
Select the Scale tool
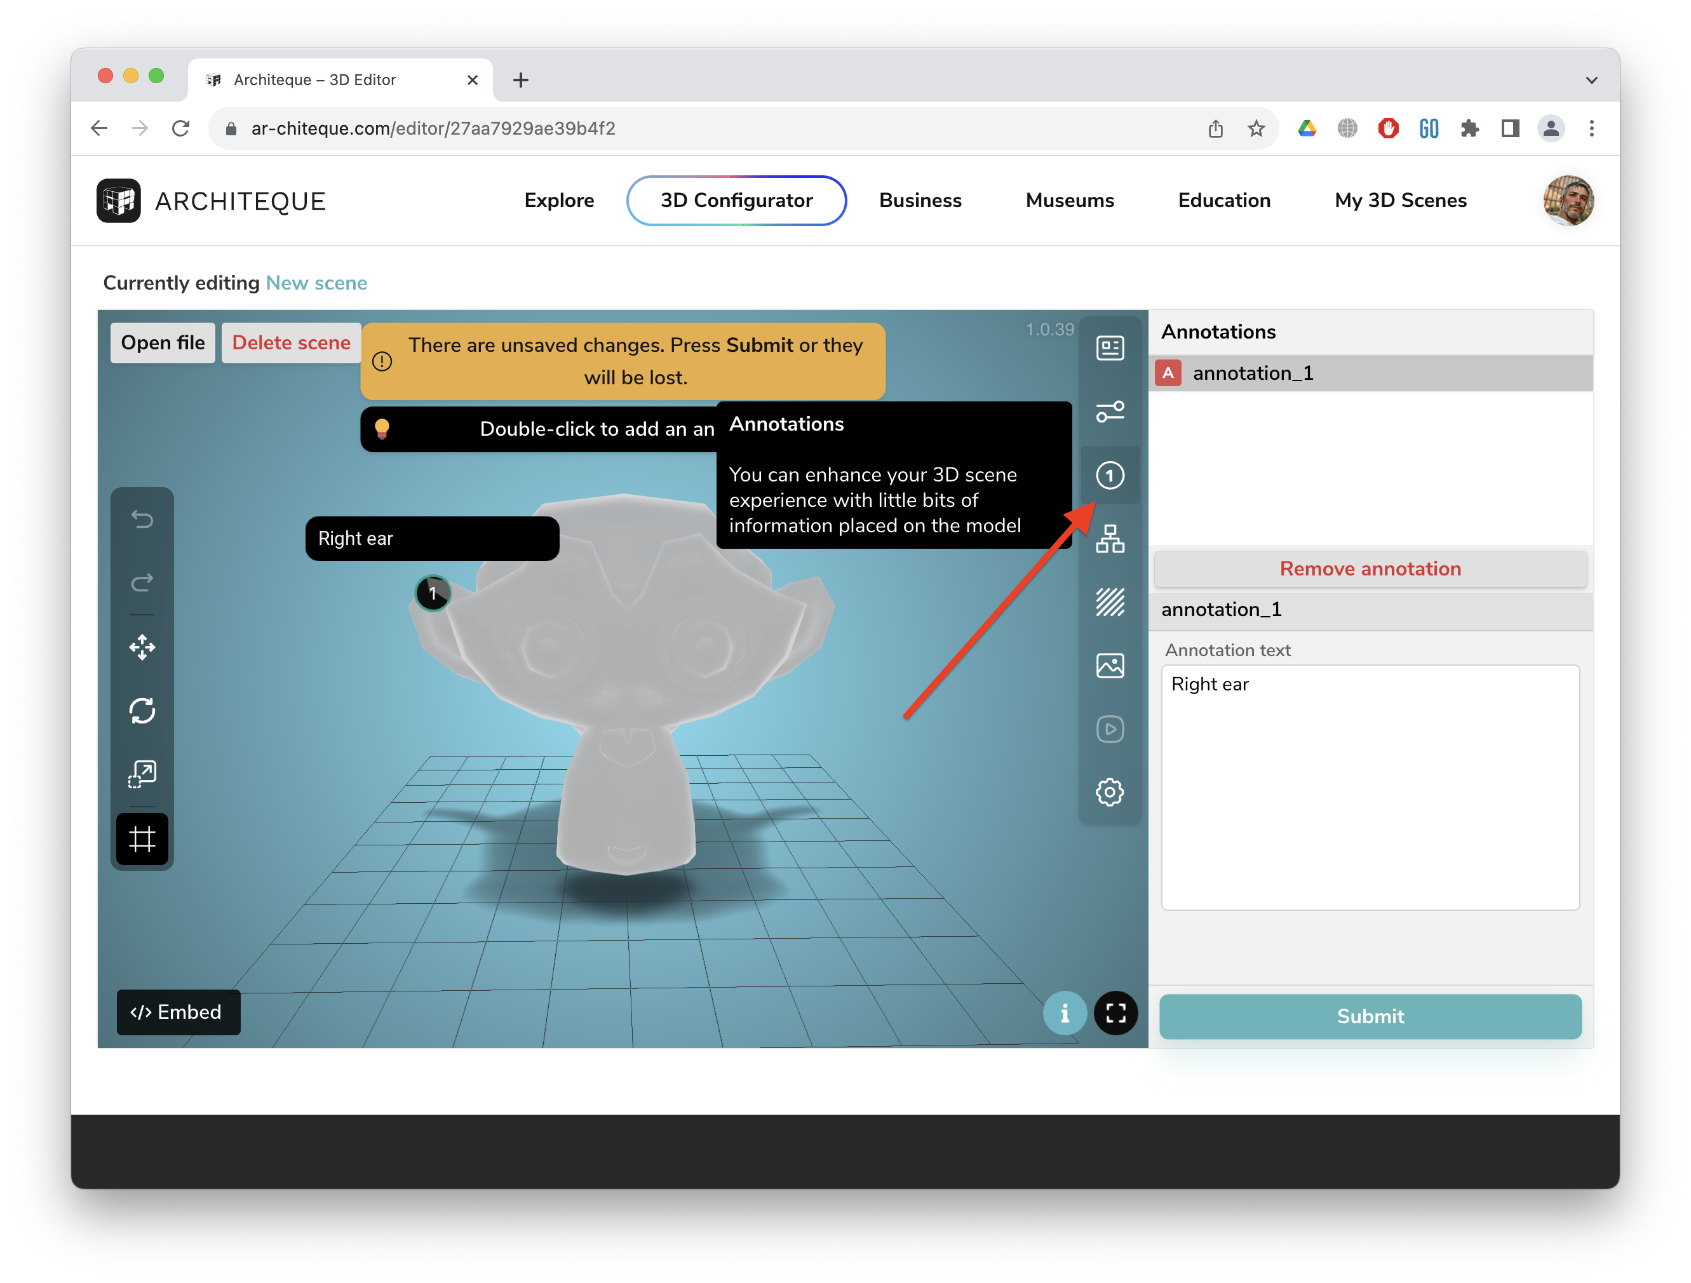(142, 774)
